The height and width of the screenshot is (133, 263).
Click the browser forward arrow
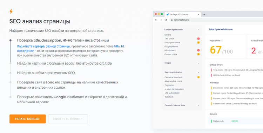pyautogui.click(x=161, y=20)
